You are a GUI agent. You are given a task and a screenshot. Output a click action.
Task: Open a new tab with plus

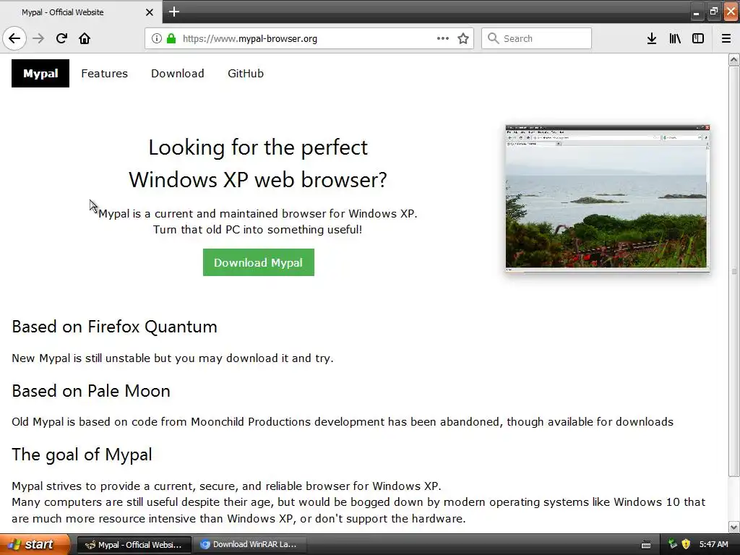pyautogui.click(x=173, y=12)
